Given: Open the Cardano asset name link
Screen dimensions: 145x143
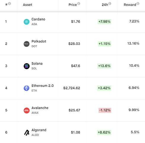Looking at the screenshot, I should point(38,19).
